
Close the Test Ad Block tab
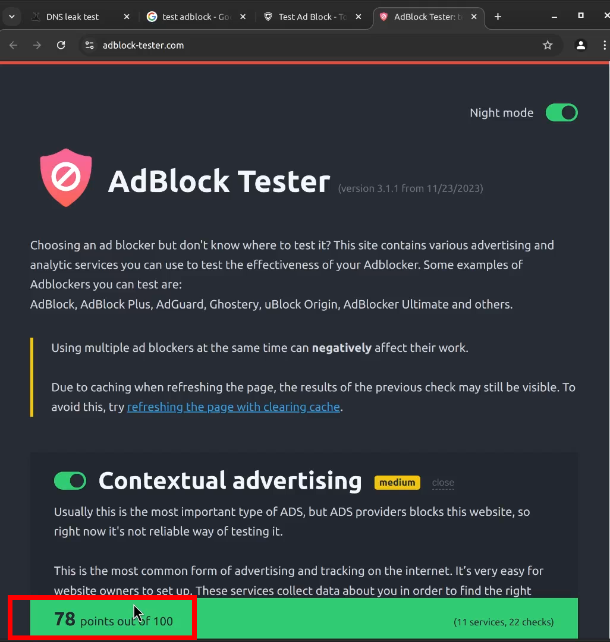[x=359, y=17]
